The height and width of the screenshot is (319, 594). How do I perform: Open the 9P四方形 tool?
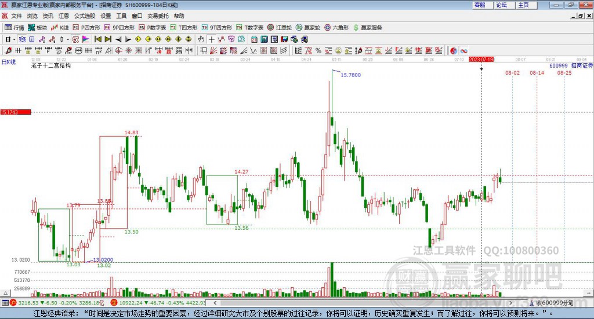119,28
